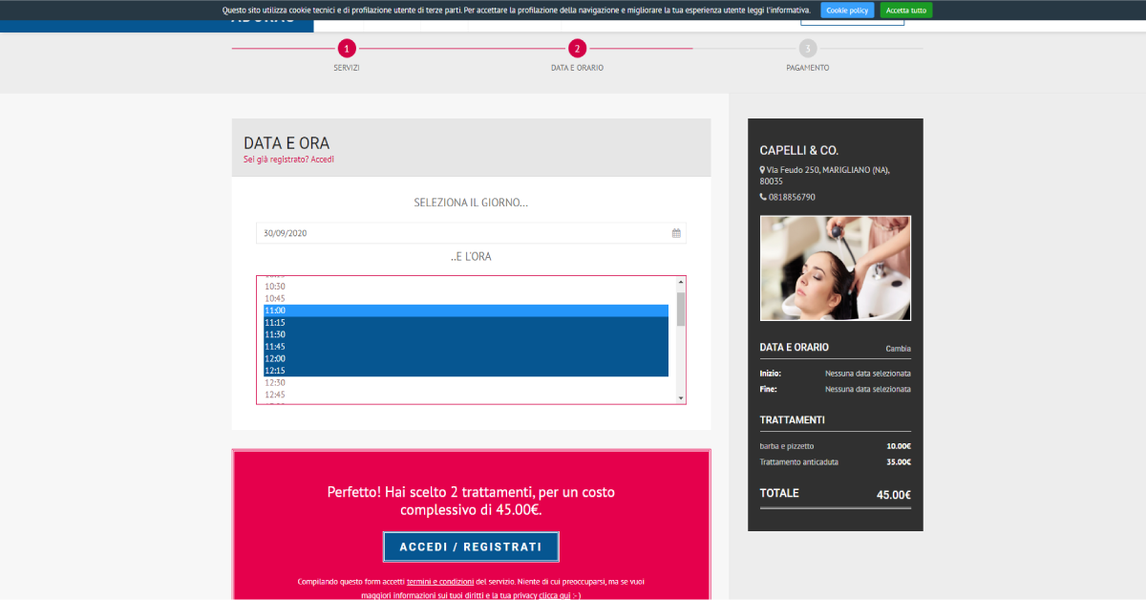Click the Pagamento step label
1146x600 pixels.
point(808,68)
